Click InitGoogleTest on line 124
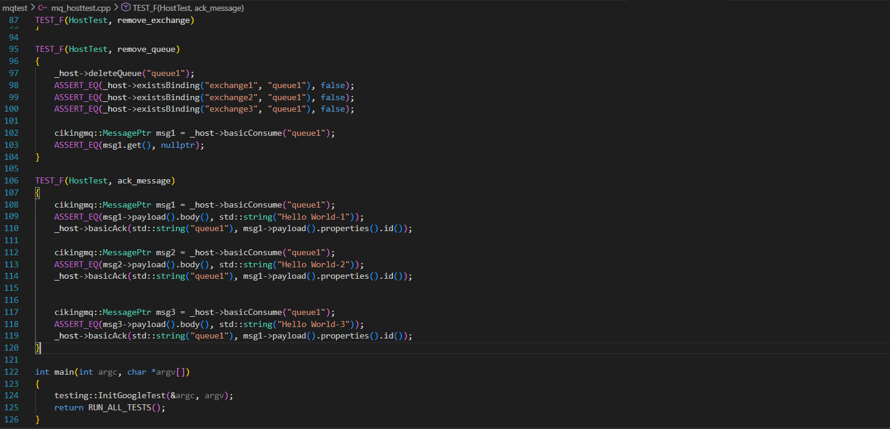890x429 pixels. click(x=132, y=396)
